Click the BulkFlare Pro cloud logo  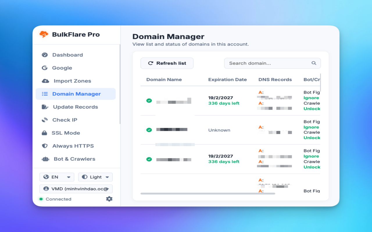(44, 34)
